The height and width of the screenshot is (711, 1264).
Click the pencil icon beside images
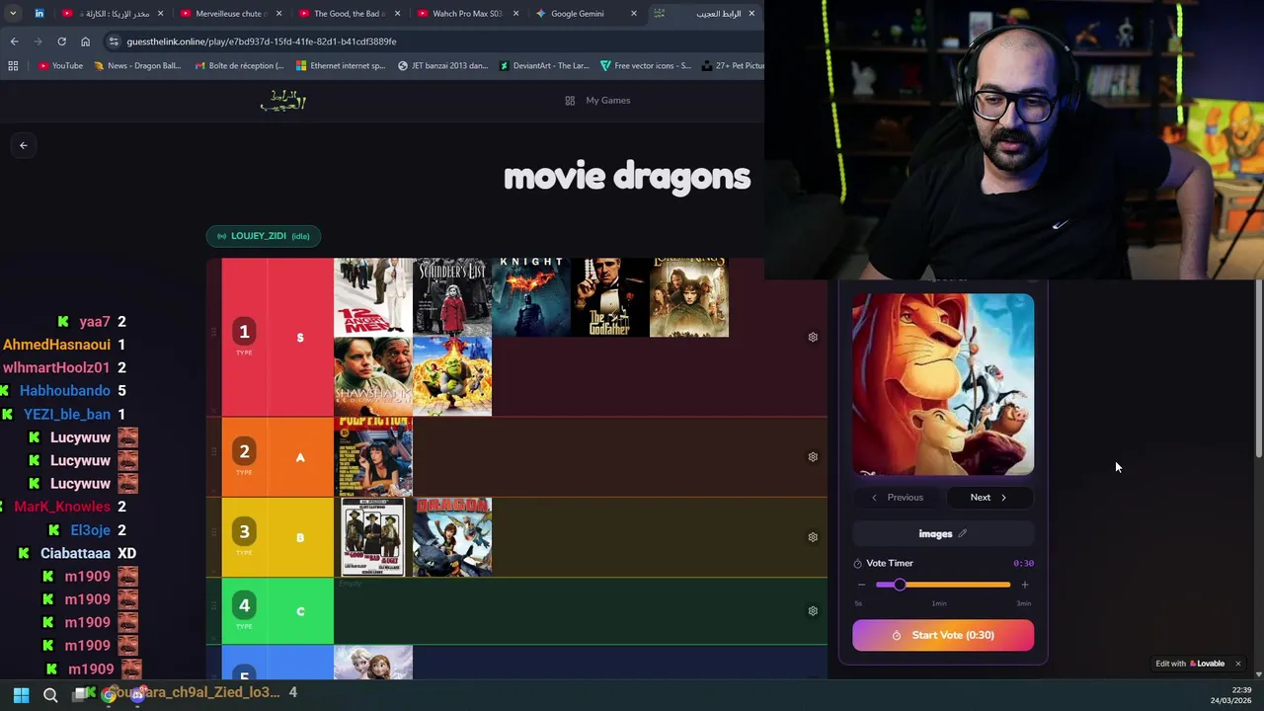(x=962, y=534)
